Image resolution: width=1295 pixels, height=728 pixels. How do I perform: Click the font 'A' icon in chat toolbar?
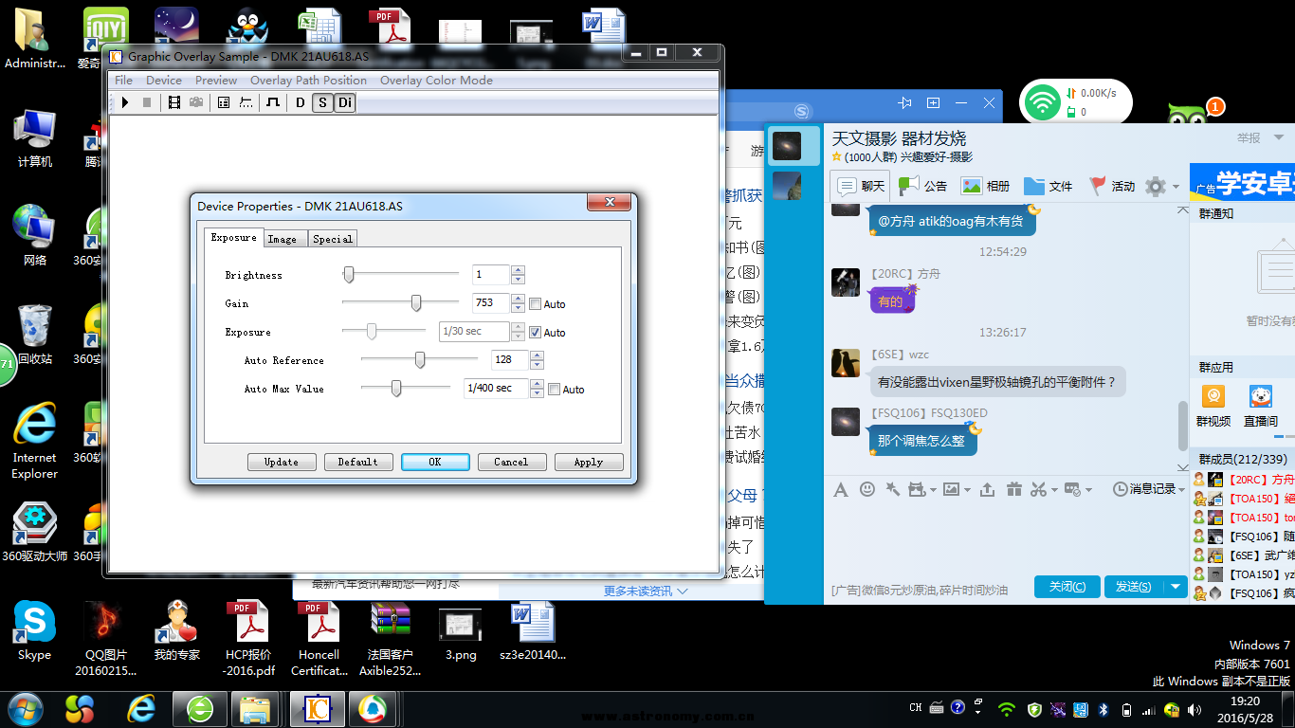click(840, 489)
